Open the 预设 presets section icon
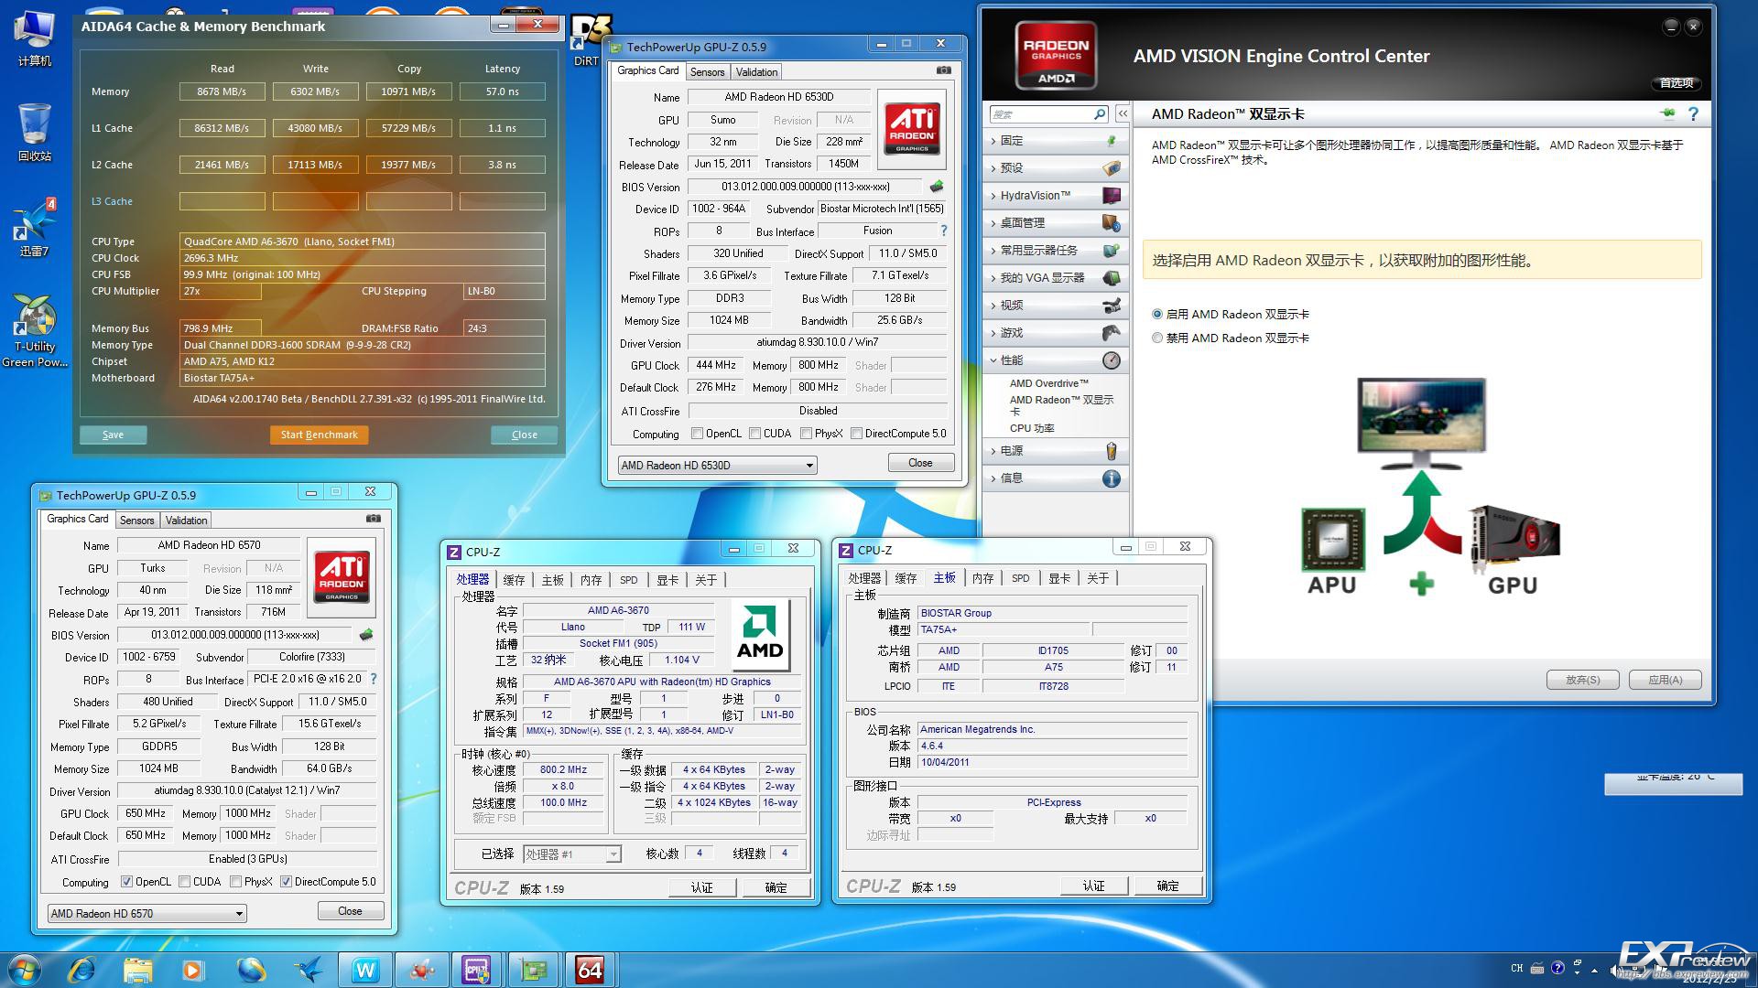The image size is (1758, 988). pyautogui.click(x=1111, y=168)
